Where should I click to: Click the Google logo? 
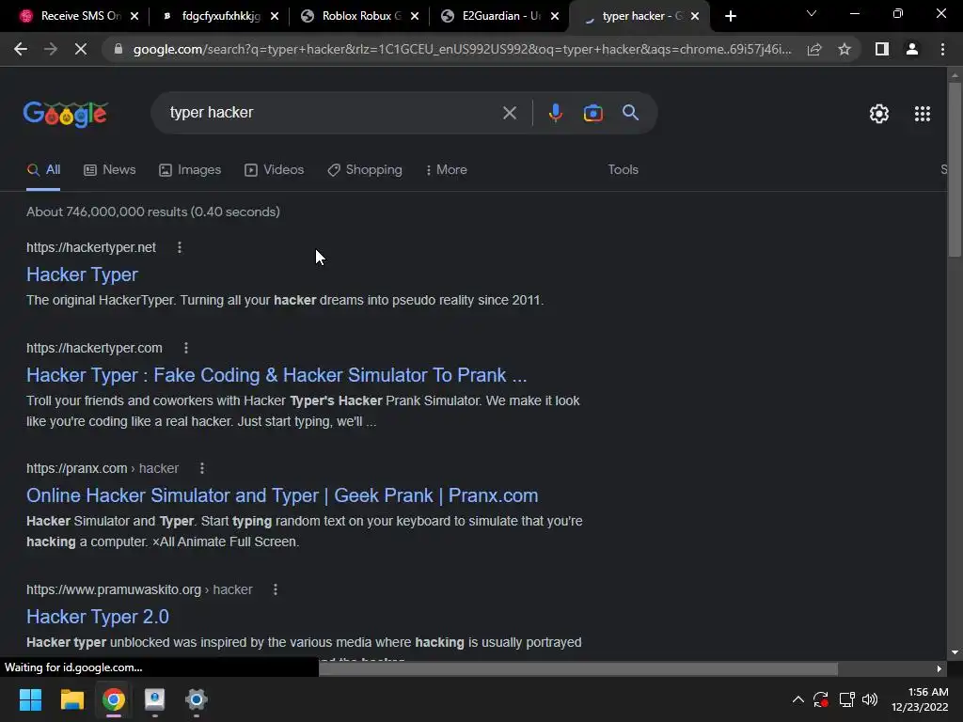tap(66, 114)
